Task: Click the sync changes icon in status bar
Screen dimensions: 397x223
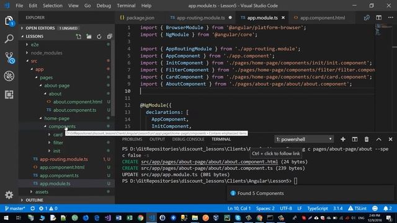Action: coord(33,209)
